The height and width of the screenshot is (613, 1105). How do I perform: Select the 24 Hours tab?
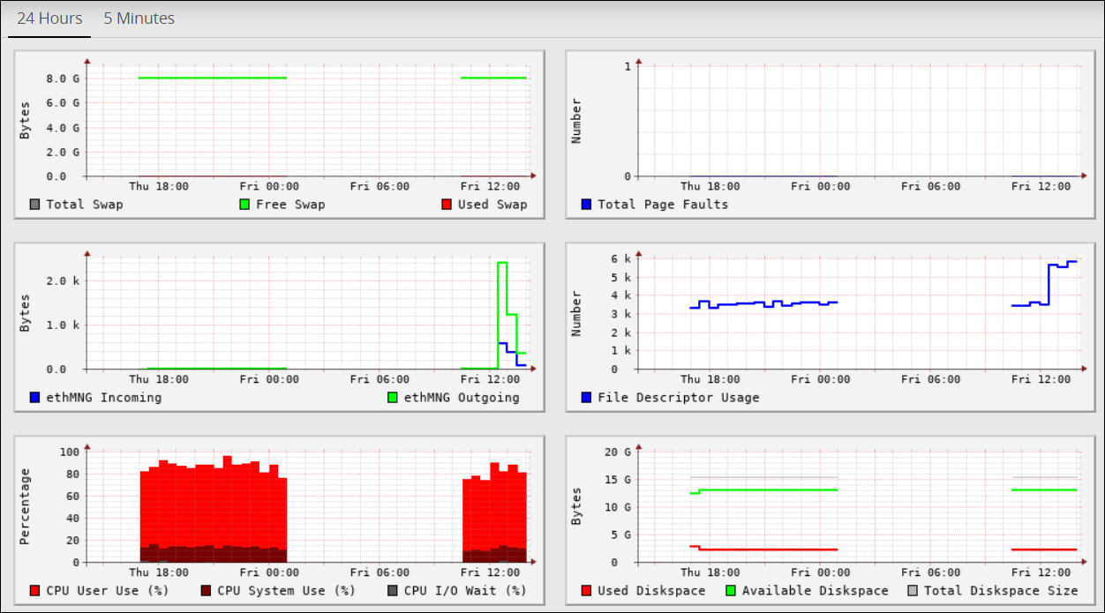point(49,18)
